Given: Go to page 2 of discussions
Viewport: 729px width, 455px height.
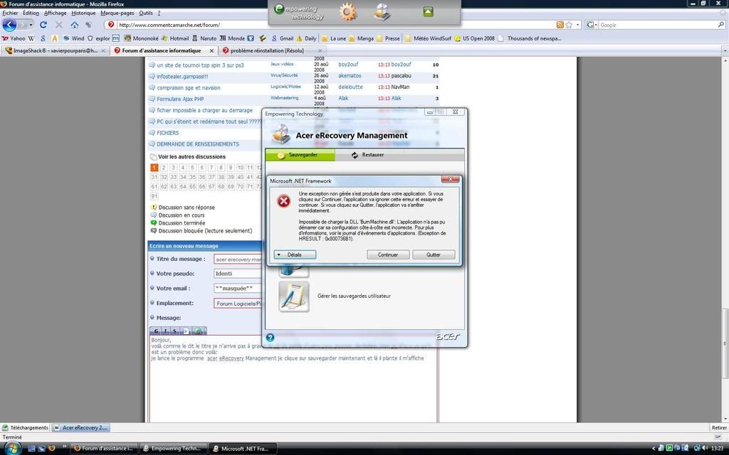Looking at the screenshot, I should pyautogui.click(x=164, y=168).
